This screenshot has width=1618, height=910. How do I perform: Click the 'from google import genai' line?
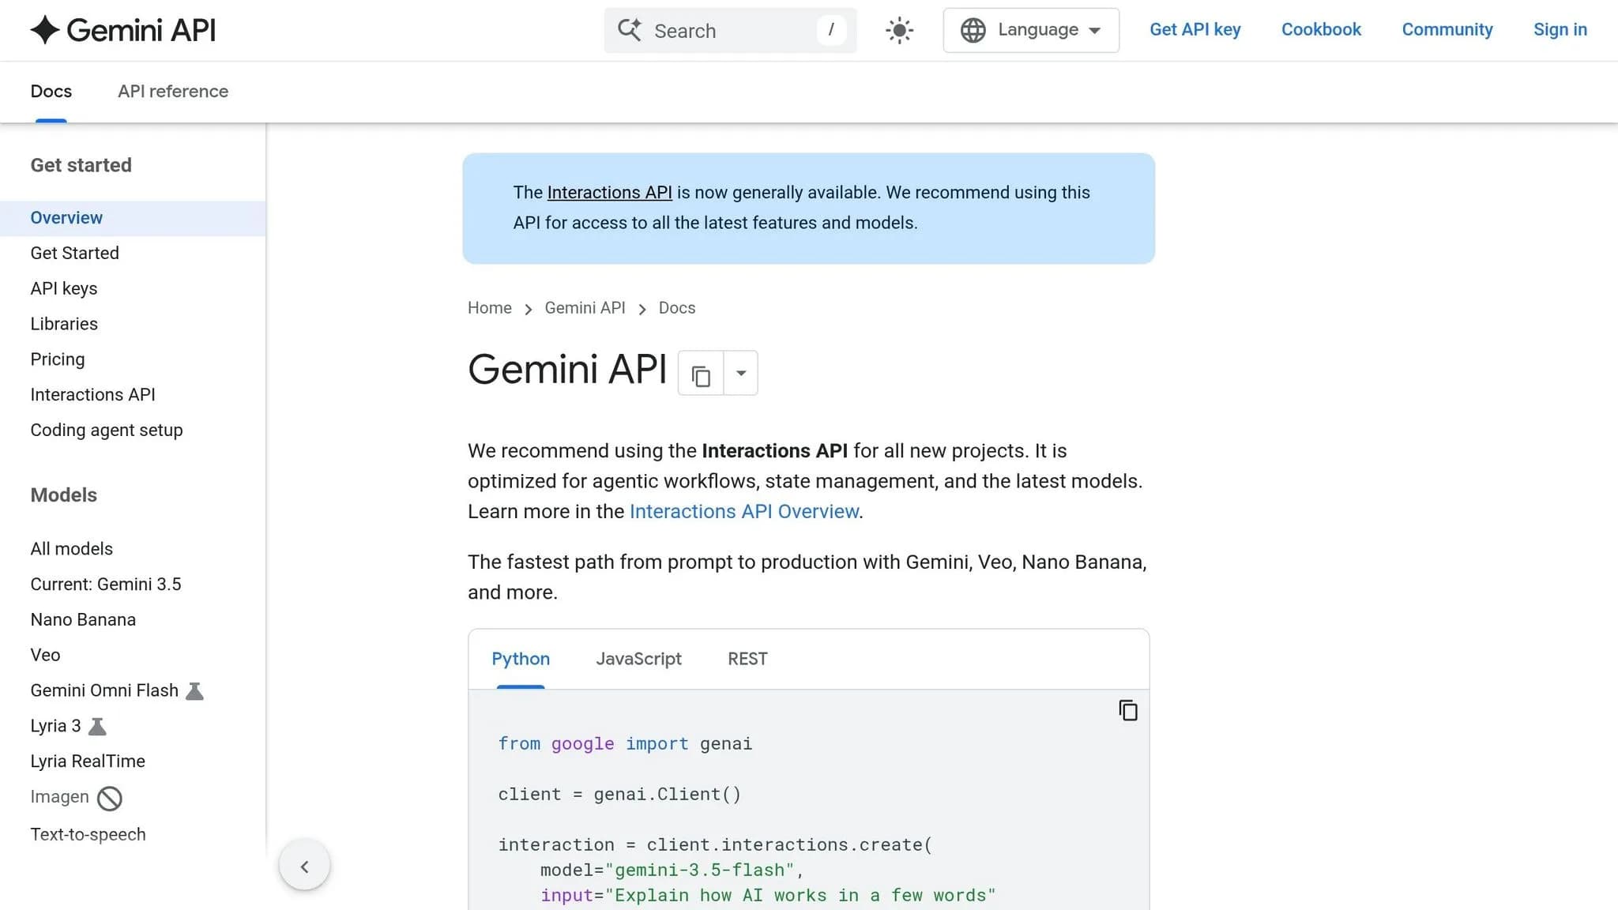tap(625, 744)
